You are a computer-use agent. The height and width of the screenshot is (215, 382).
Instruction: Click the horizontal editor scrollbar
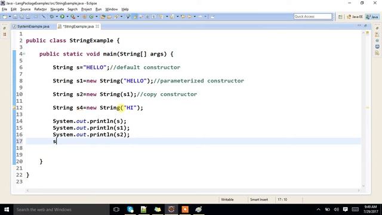(x=193, y=191)
